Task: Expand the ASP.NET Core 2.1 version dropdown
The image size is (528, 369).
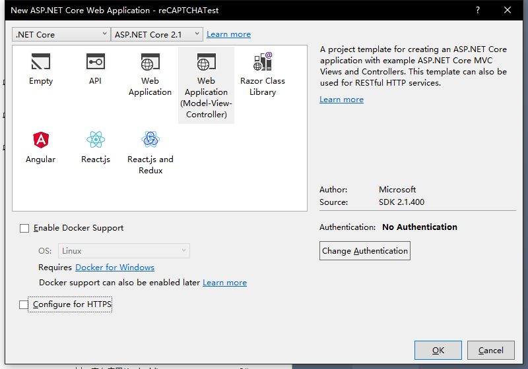Action: 157,34
